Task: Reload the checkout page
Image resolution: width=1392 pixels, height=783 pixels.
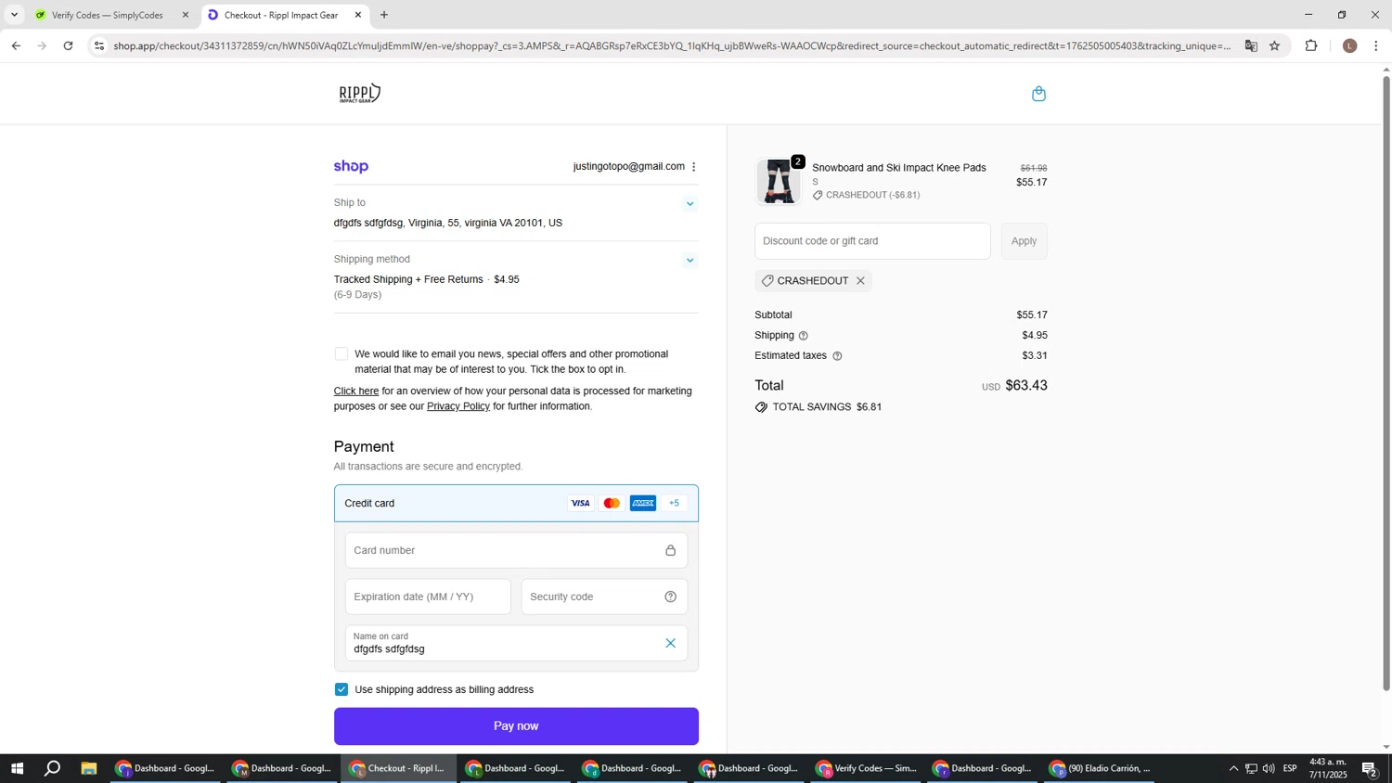Action: pyautogui.click(x=69, y=45)
